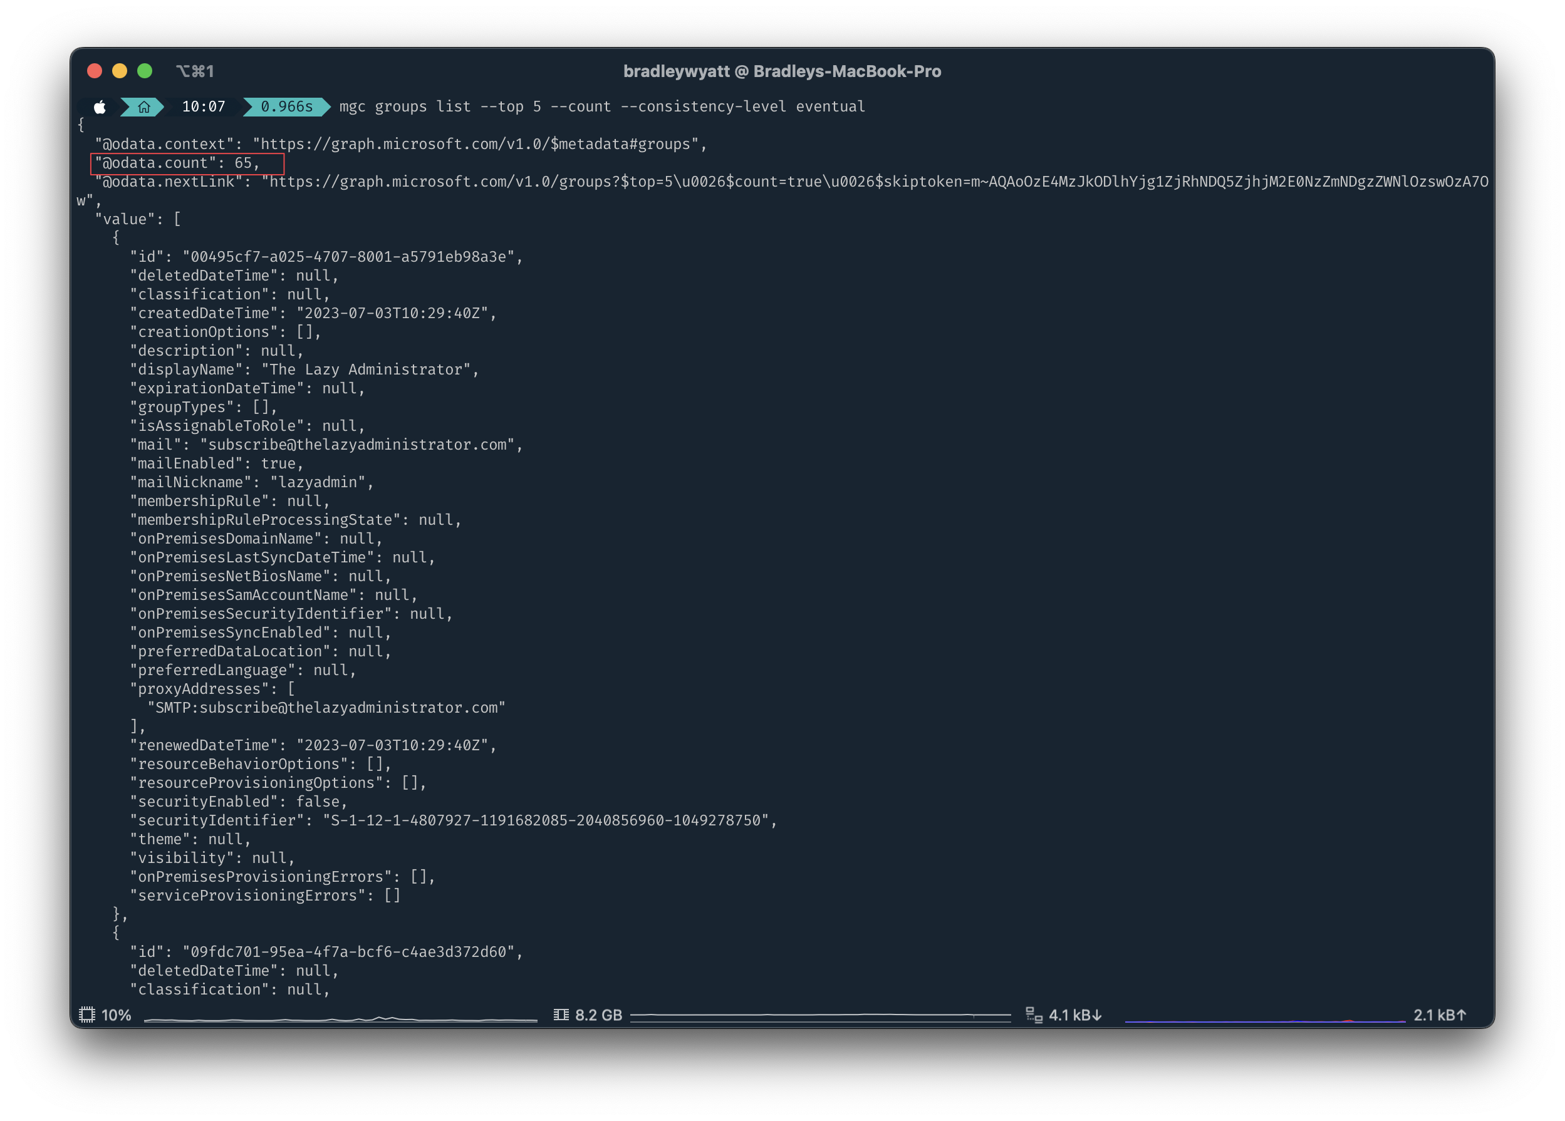The image size is (1565, 1121).
Task: Click the isAssignableToRole null line
Action: point(247,426)
